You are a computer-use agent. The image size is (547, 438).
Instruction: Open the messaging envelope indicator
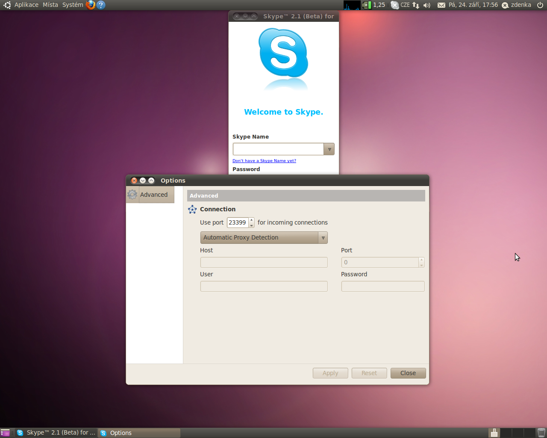[441, 5]
